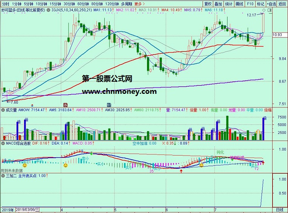Click the 统计 statistics button
The height and width of the screenshot is (213, 288).
229,4
